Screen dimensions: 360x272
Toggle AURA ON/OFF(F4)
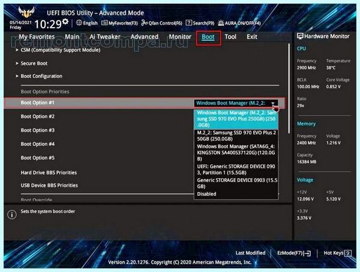click(239, 23)
